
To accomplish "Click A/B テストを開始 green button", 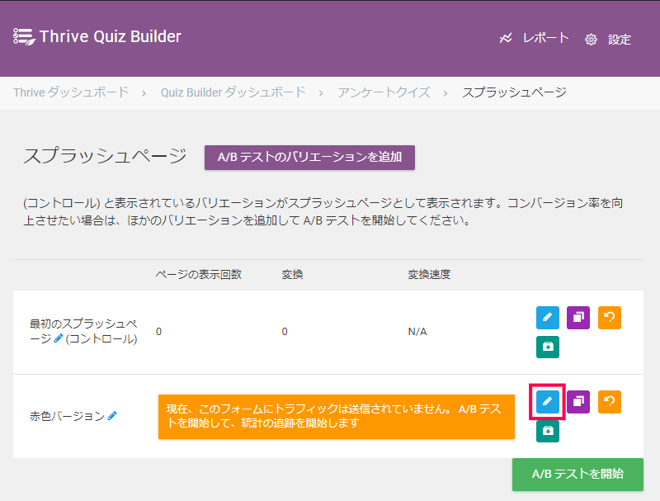I will click(x=577, y=474).
